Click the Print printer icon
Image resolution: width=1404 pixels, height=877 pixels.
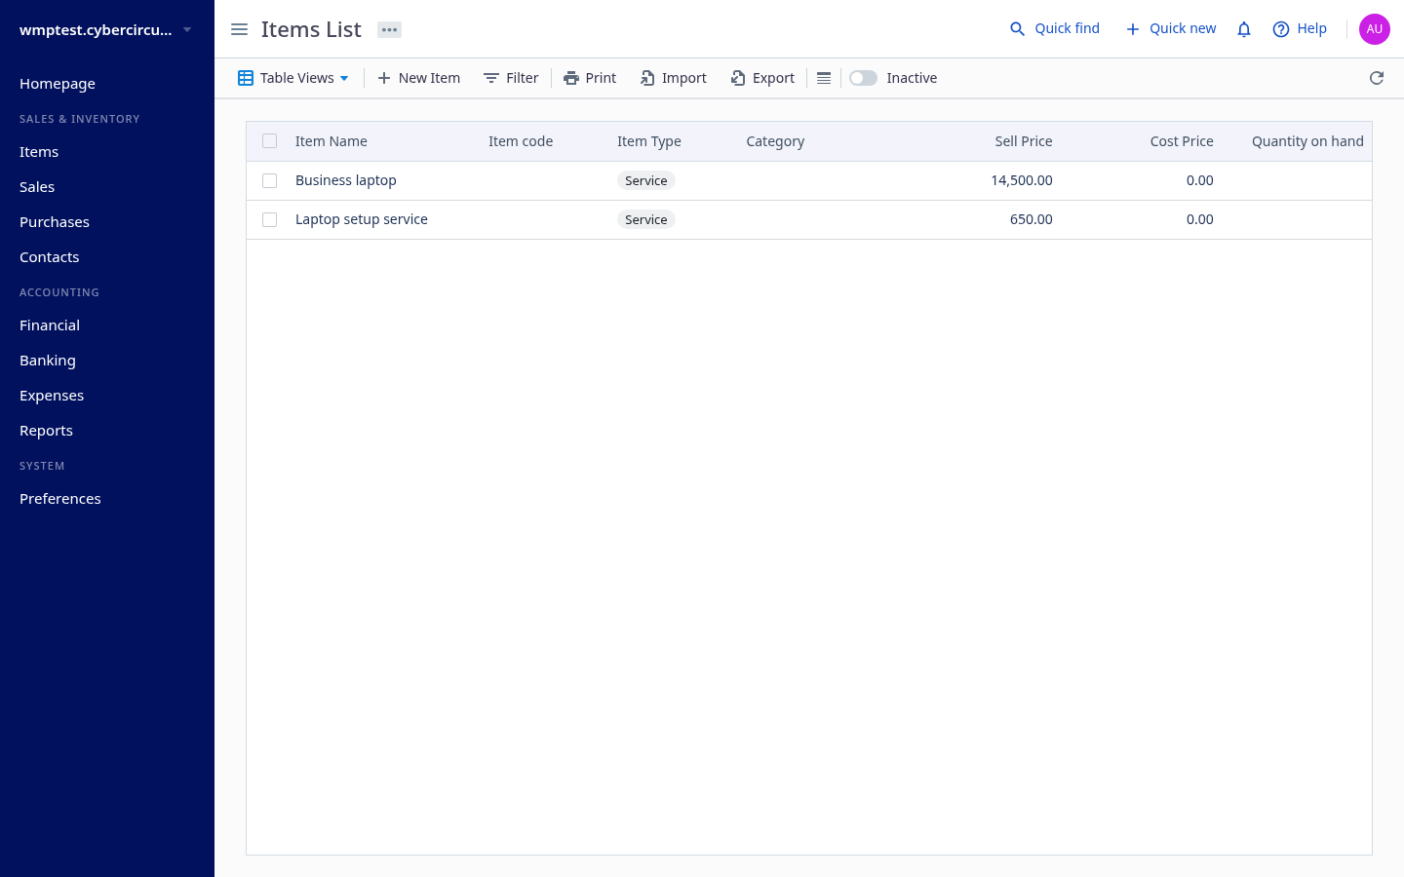click(571, 78)
